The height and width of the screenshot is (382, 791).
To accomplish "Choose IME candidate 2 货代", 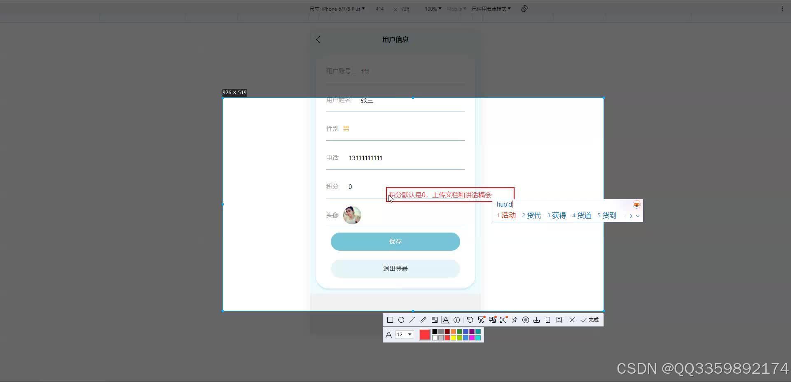I will tap(531, 215).
